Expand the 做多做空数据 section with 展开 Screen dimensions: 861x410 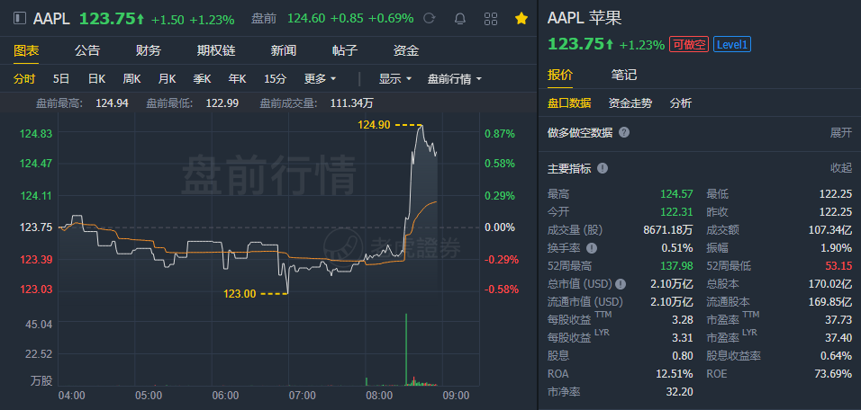pyautogui.click(x=840, y=132)
